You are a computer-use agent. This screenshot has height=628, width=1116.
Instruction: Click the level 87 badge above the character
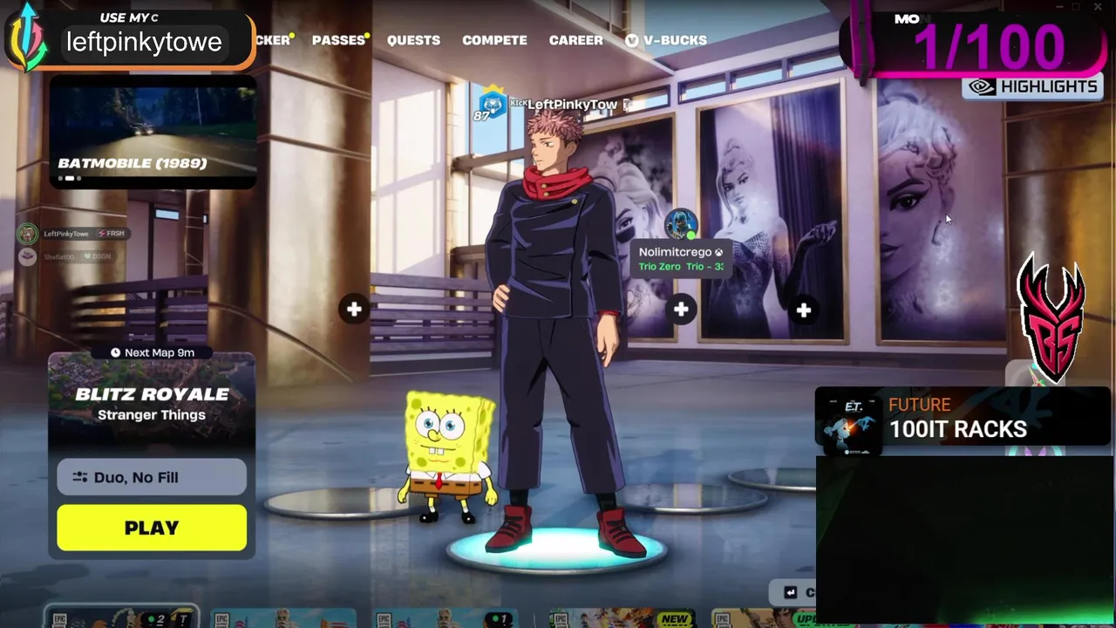pyautogui.click(x=492, y=105)
